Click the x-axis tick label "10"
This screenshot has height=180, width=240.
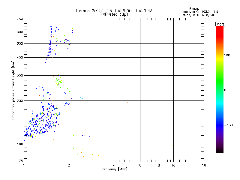point(173,165)
